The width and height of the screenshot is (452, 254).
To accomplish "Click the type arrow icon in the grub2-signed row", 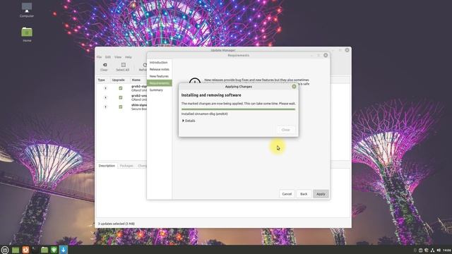I will [x=105, y=88].
